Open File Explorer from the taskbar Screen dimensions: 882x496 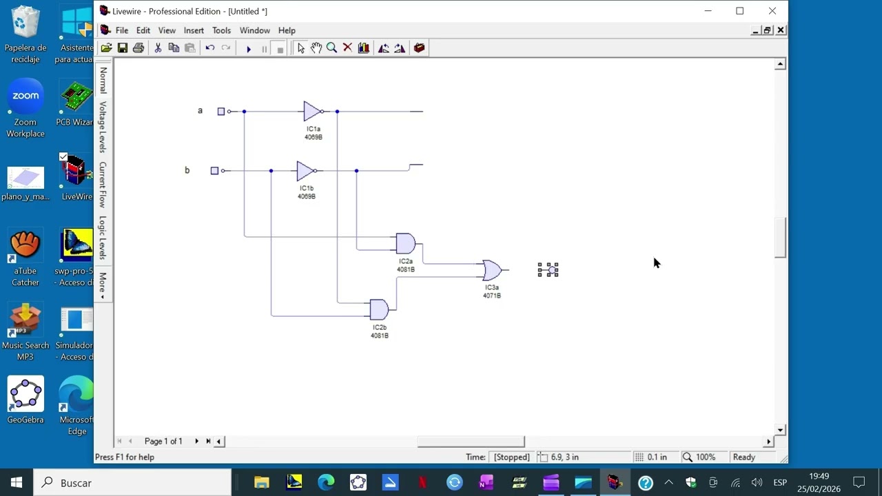(x=262, y=483)
